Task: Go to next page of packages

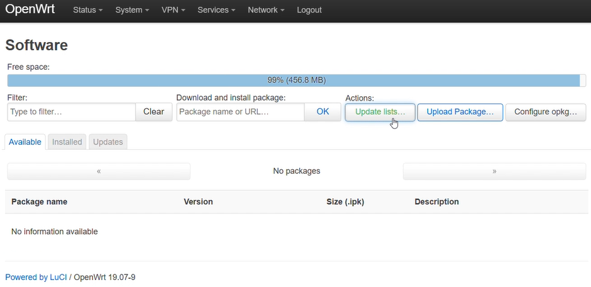Action: tap(495, 171)
